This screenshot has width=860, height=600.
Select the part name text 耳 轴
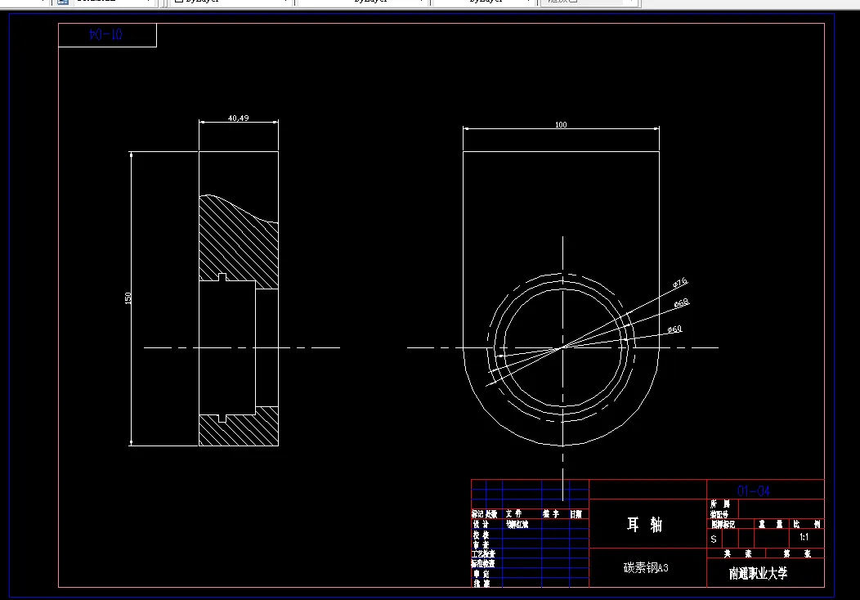point(645,524)
